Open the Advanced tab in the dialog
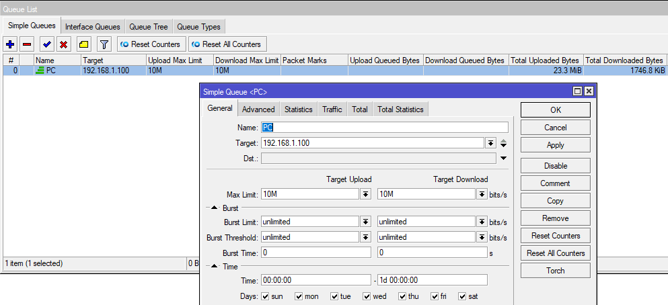Image resolution: width=668 pixels, height=305 pixels. pyautogui.click(x=258, y=110)
